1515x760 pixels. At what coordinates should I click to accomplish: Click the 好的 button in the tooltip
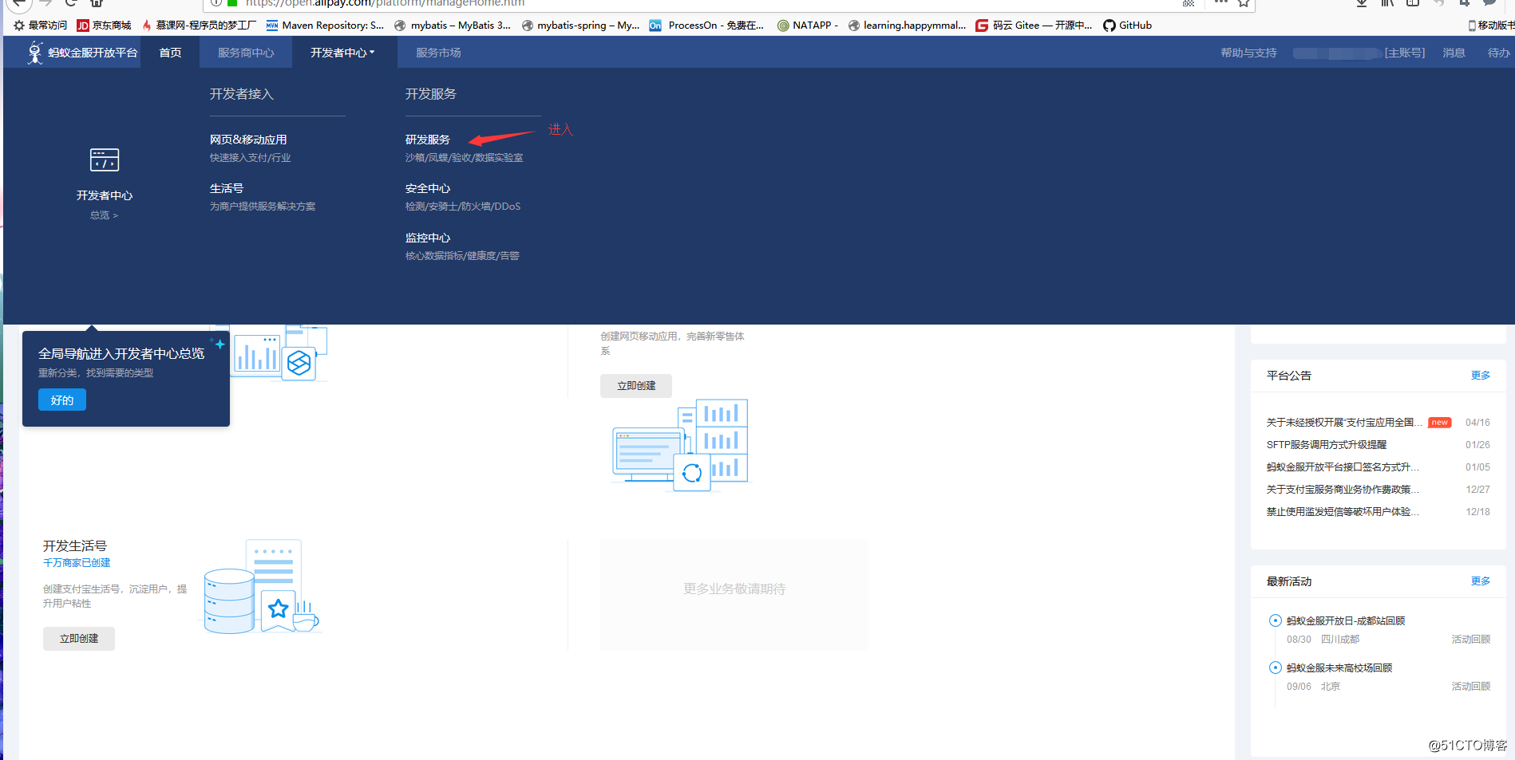(x=62, y=400)
